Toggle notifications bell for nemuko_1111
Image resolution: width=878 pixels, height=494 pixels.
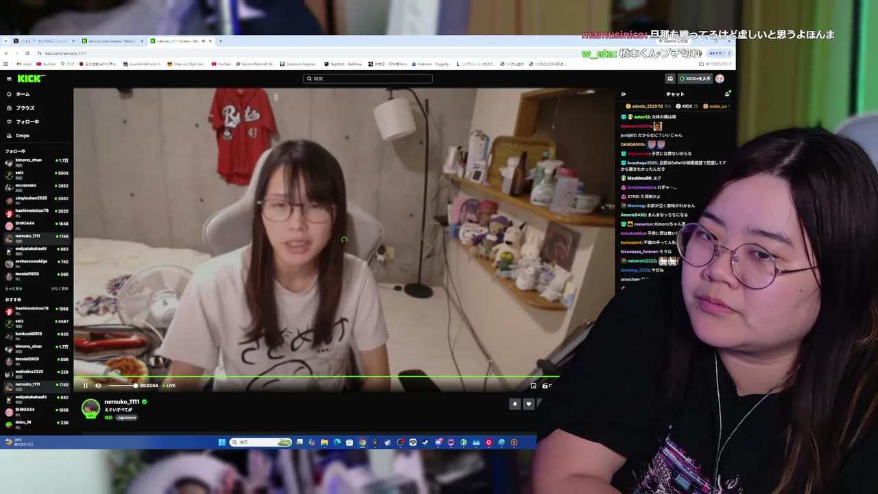click(515, 404)
